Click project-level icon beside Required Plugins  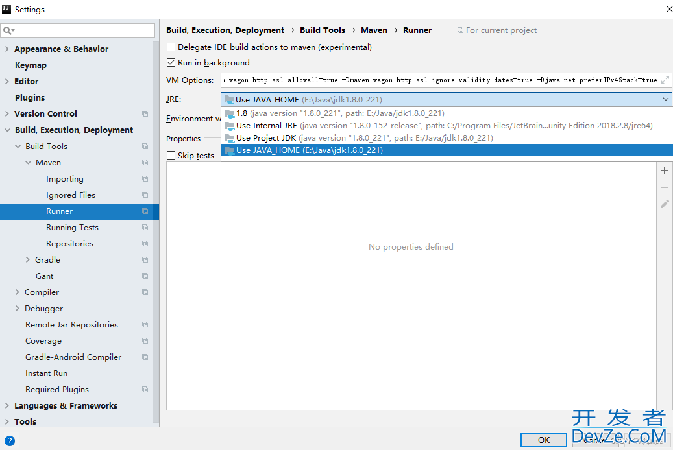(145, 390)
